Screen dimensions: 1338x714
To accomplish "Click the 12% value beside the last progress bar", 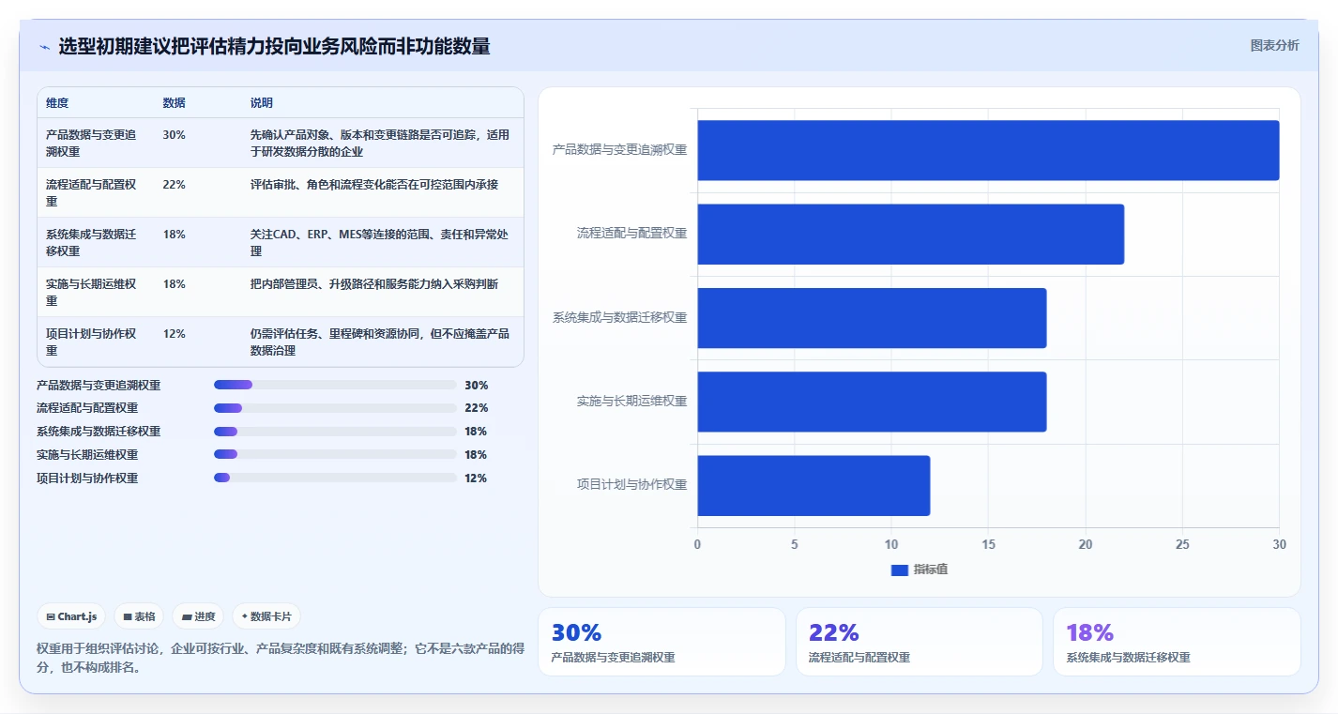I will 476,479.
